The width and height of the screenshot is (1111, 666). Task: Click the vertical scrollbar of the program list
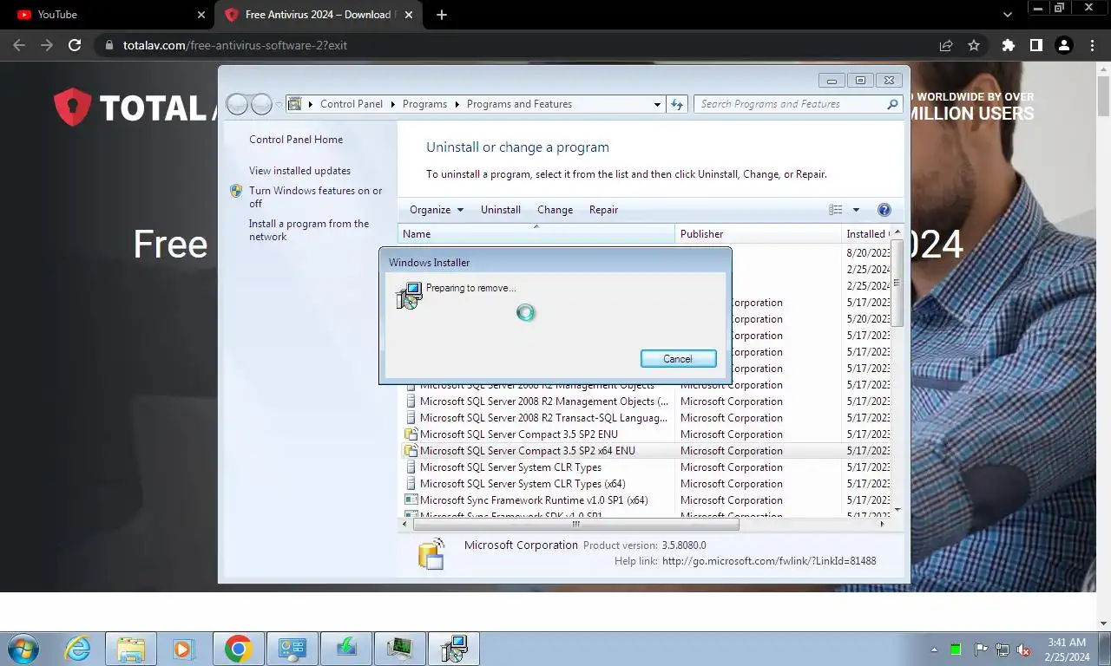(x=897, y=283)
